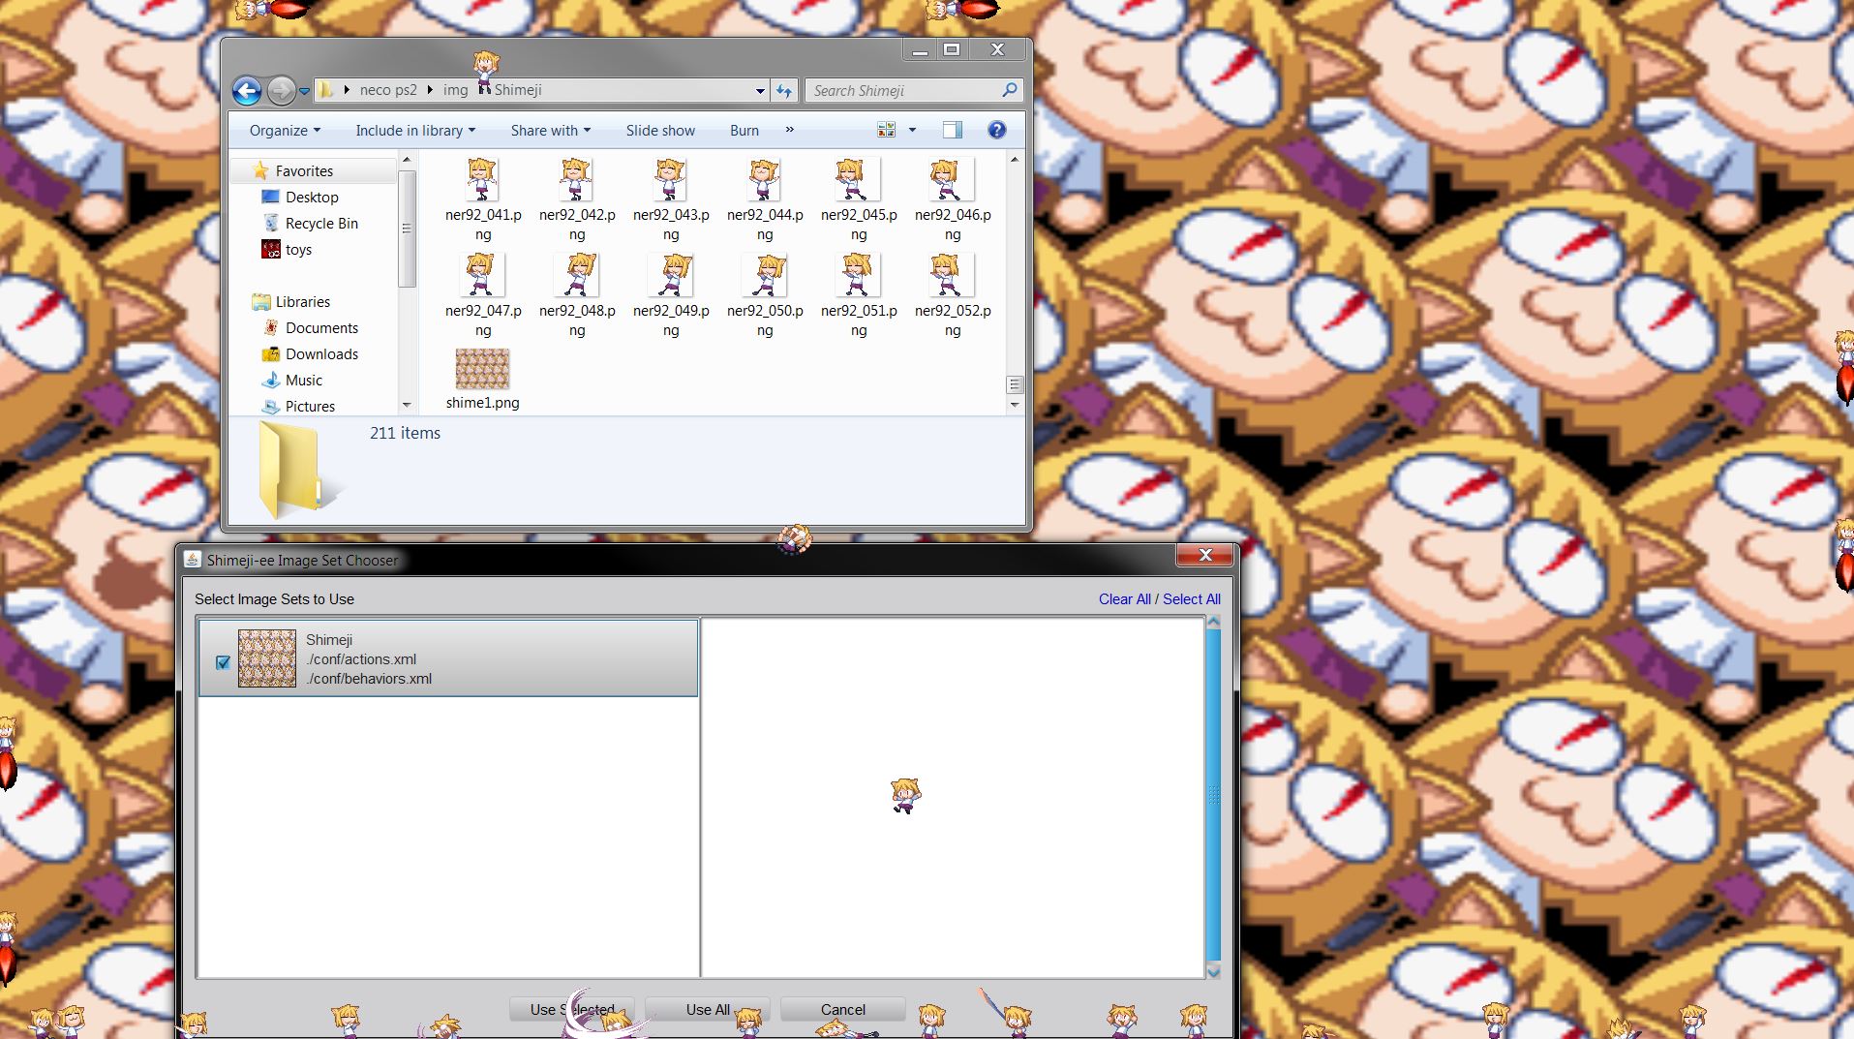Viewport: 1854px width, 1039px height.
Task: Click the Shimeji image set thumbnail
Action: click(267, 658)
